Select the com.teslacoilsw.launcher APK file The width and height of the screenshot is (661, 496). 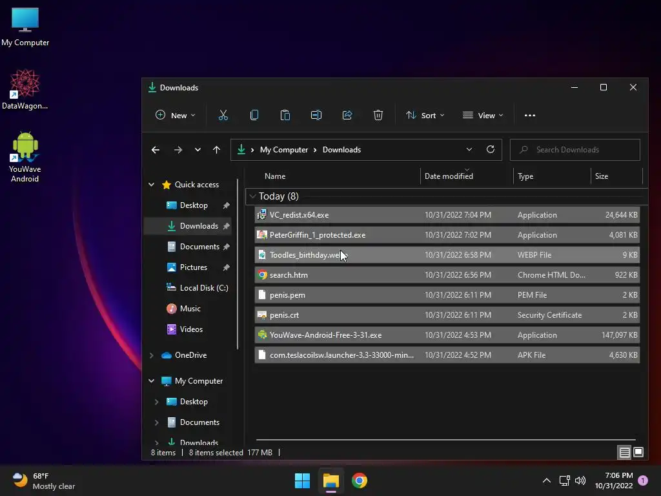tap(447, 355)
